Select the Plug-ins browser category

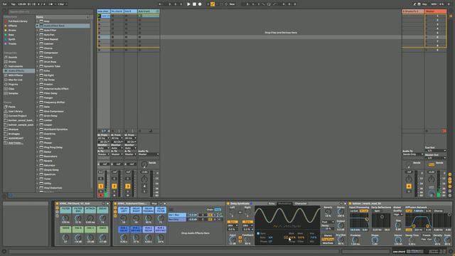[13, 84]
